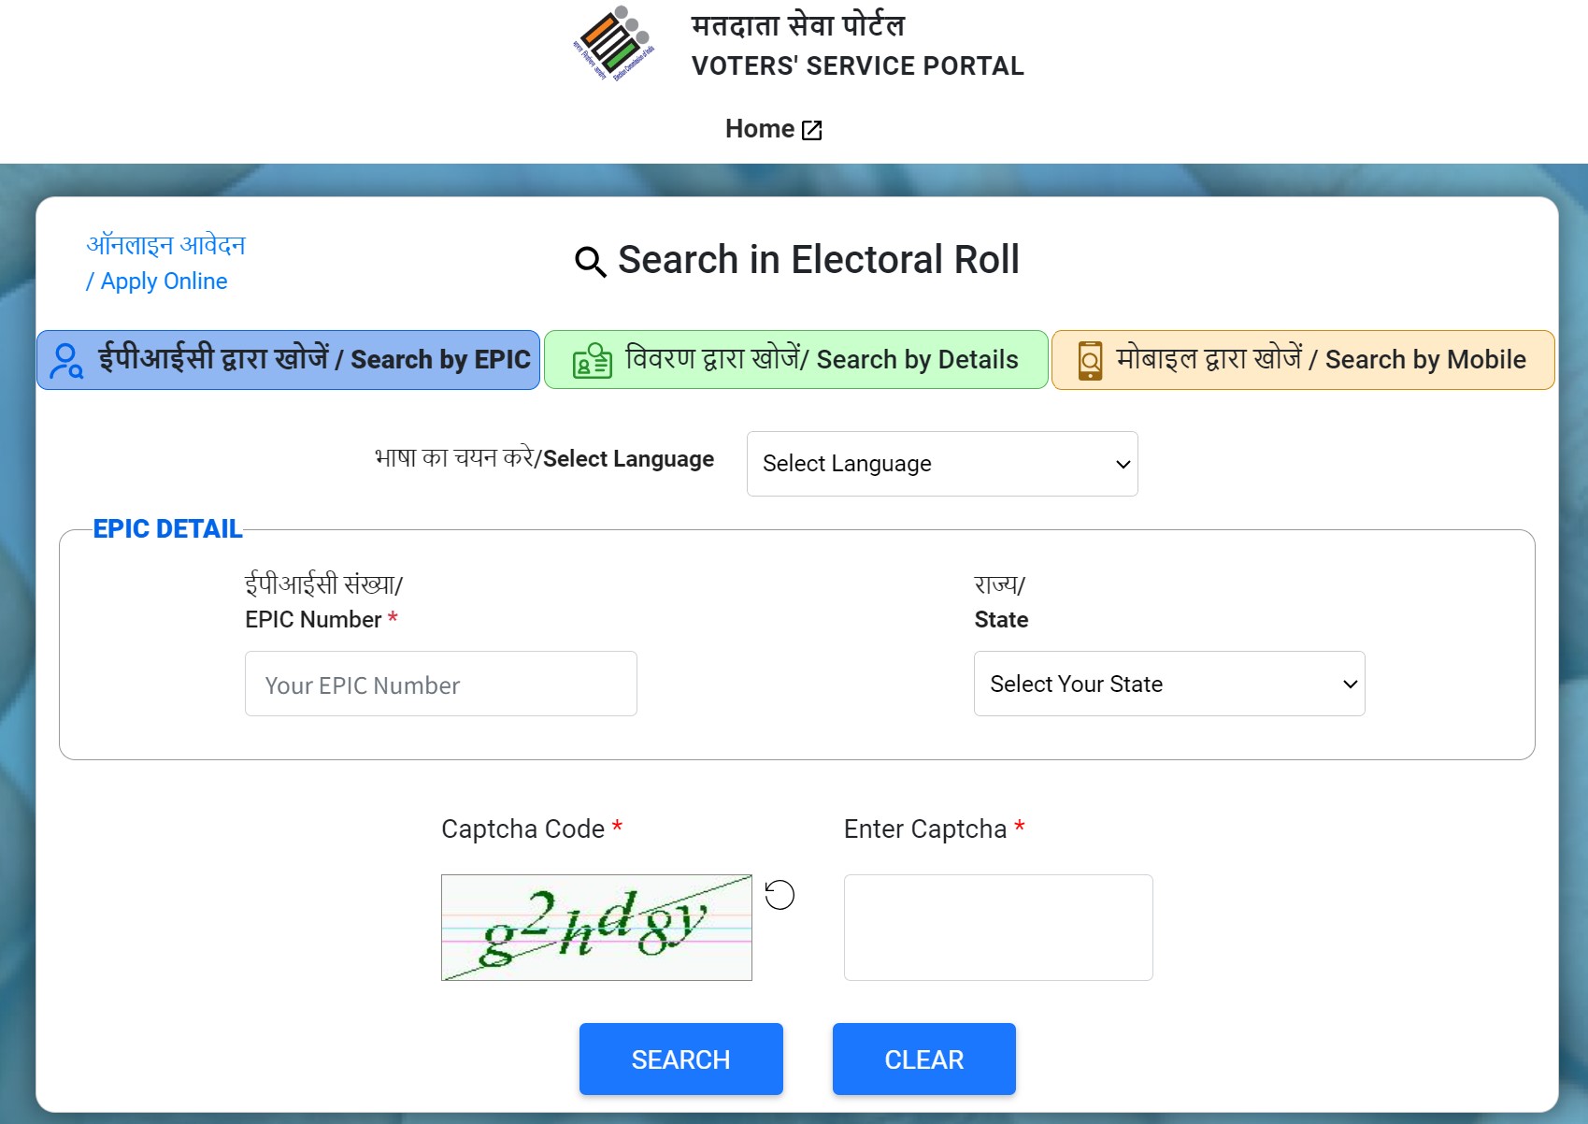Switch to Search by Mobile tab
This screenshot has width=1588, height=1124.
point(1303,360)
